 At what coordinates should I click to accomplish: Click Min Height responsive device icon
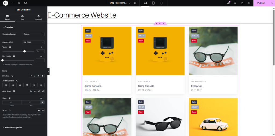(x=14, y=56)
